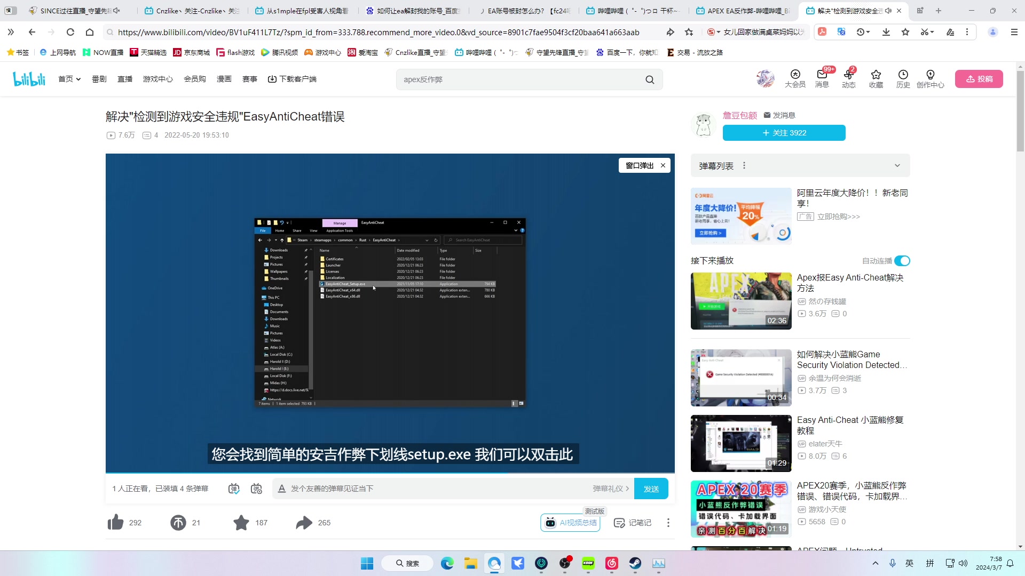
Task: Collapse the 弹幕列表 panel chevron
Action: coord(898,165)
